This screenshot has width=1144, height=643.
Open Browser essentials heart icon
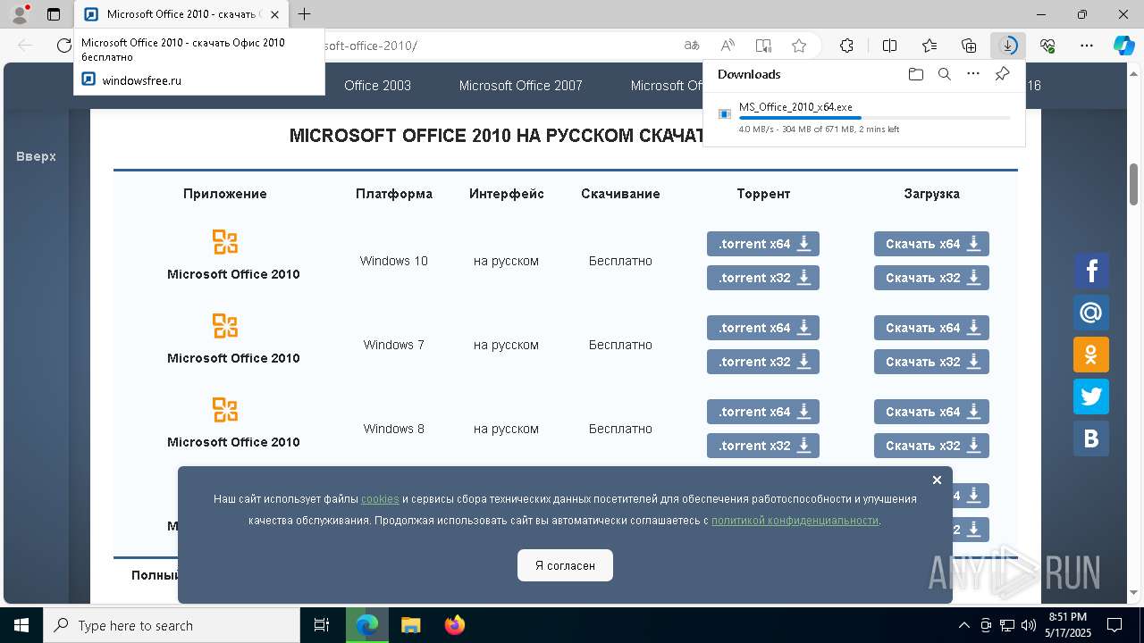1047,46
